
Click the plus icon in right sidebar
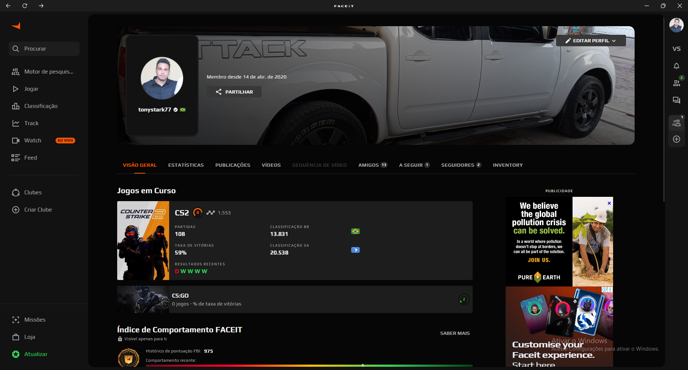[677, 139]
